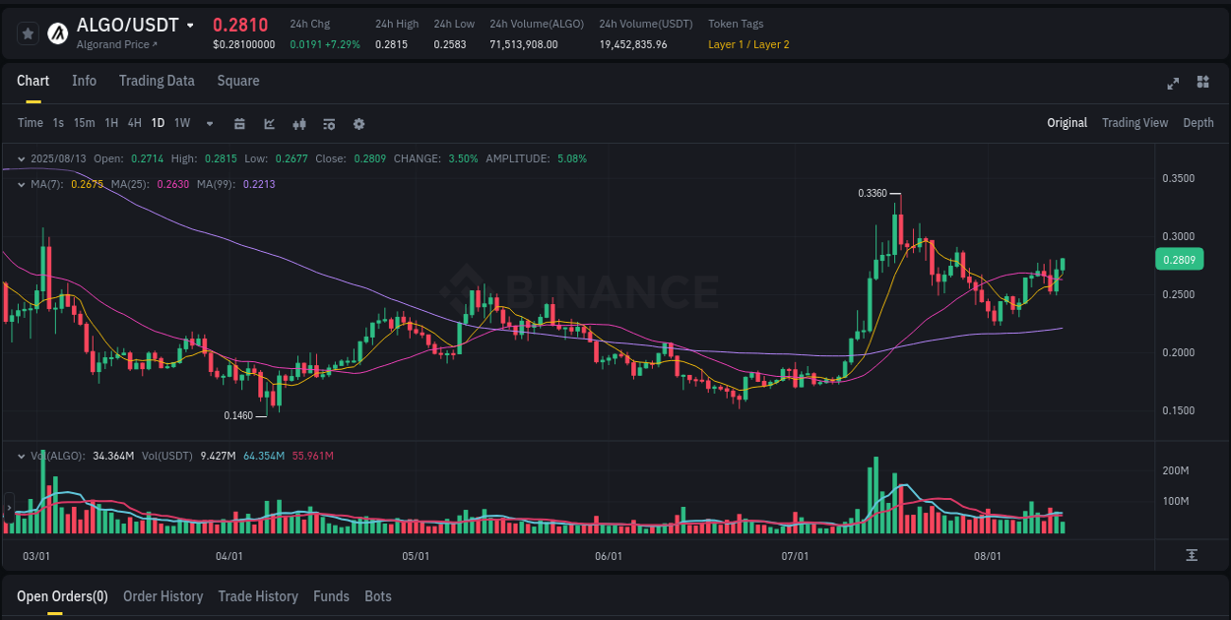Open the Order History tab
Viewport: 1231px width, 620px height.
162,596
